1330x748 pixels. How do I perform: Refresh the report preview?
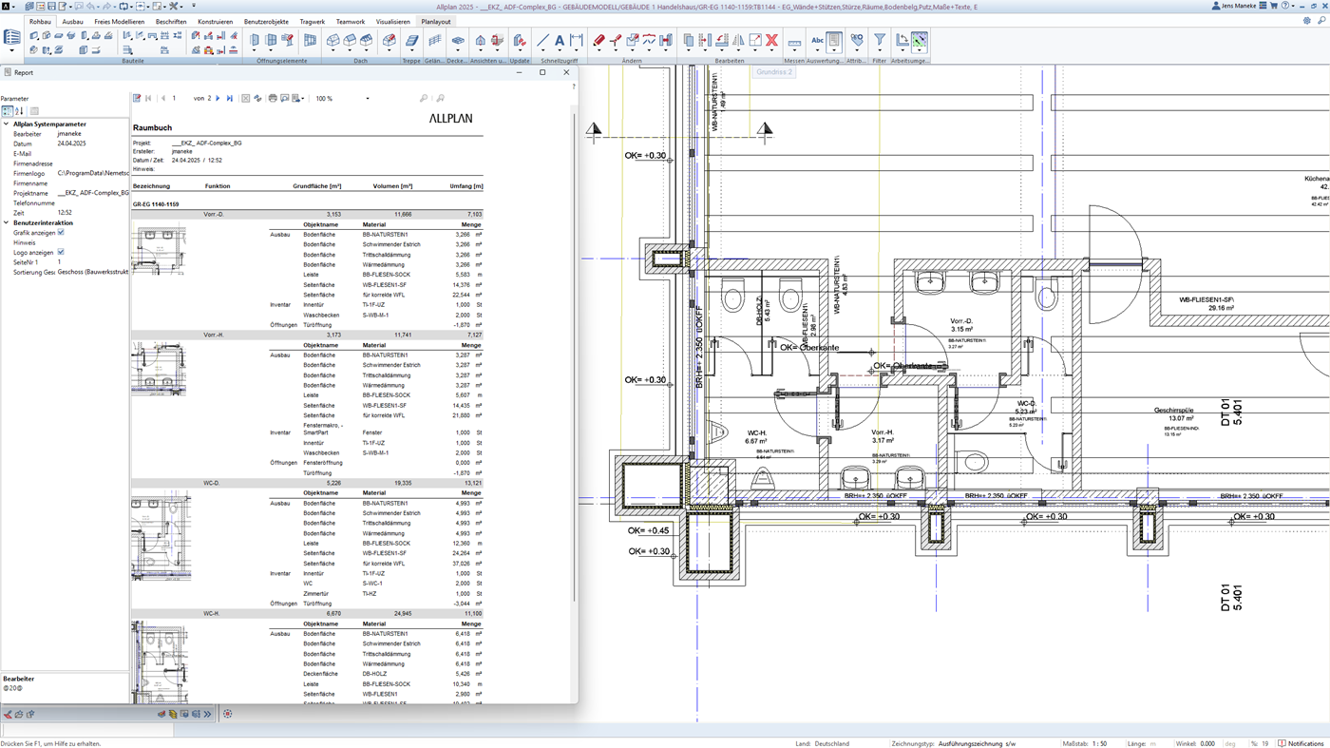click(x=257, y=98)
